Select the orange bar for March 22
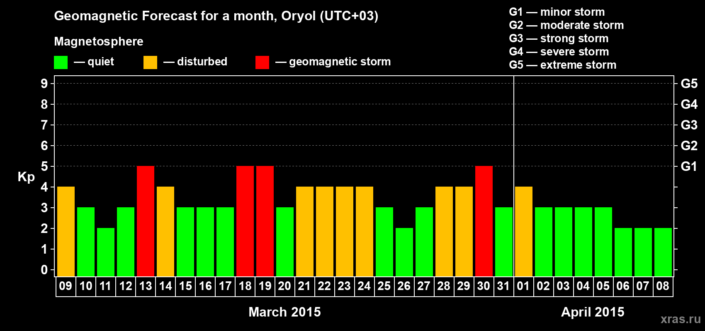 (x=325, y=231)
